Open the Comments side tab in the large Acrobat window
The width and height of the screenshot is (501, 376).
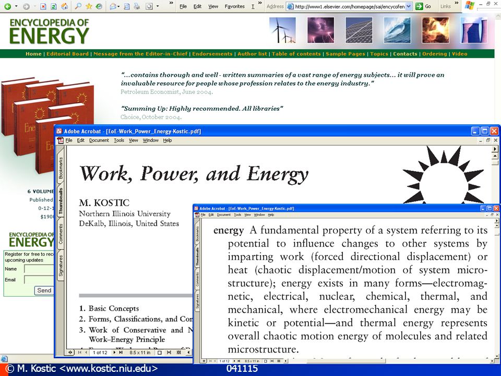pyautogui.click(x=61, y=234)
